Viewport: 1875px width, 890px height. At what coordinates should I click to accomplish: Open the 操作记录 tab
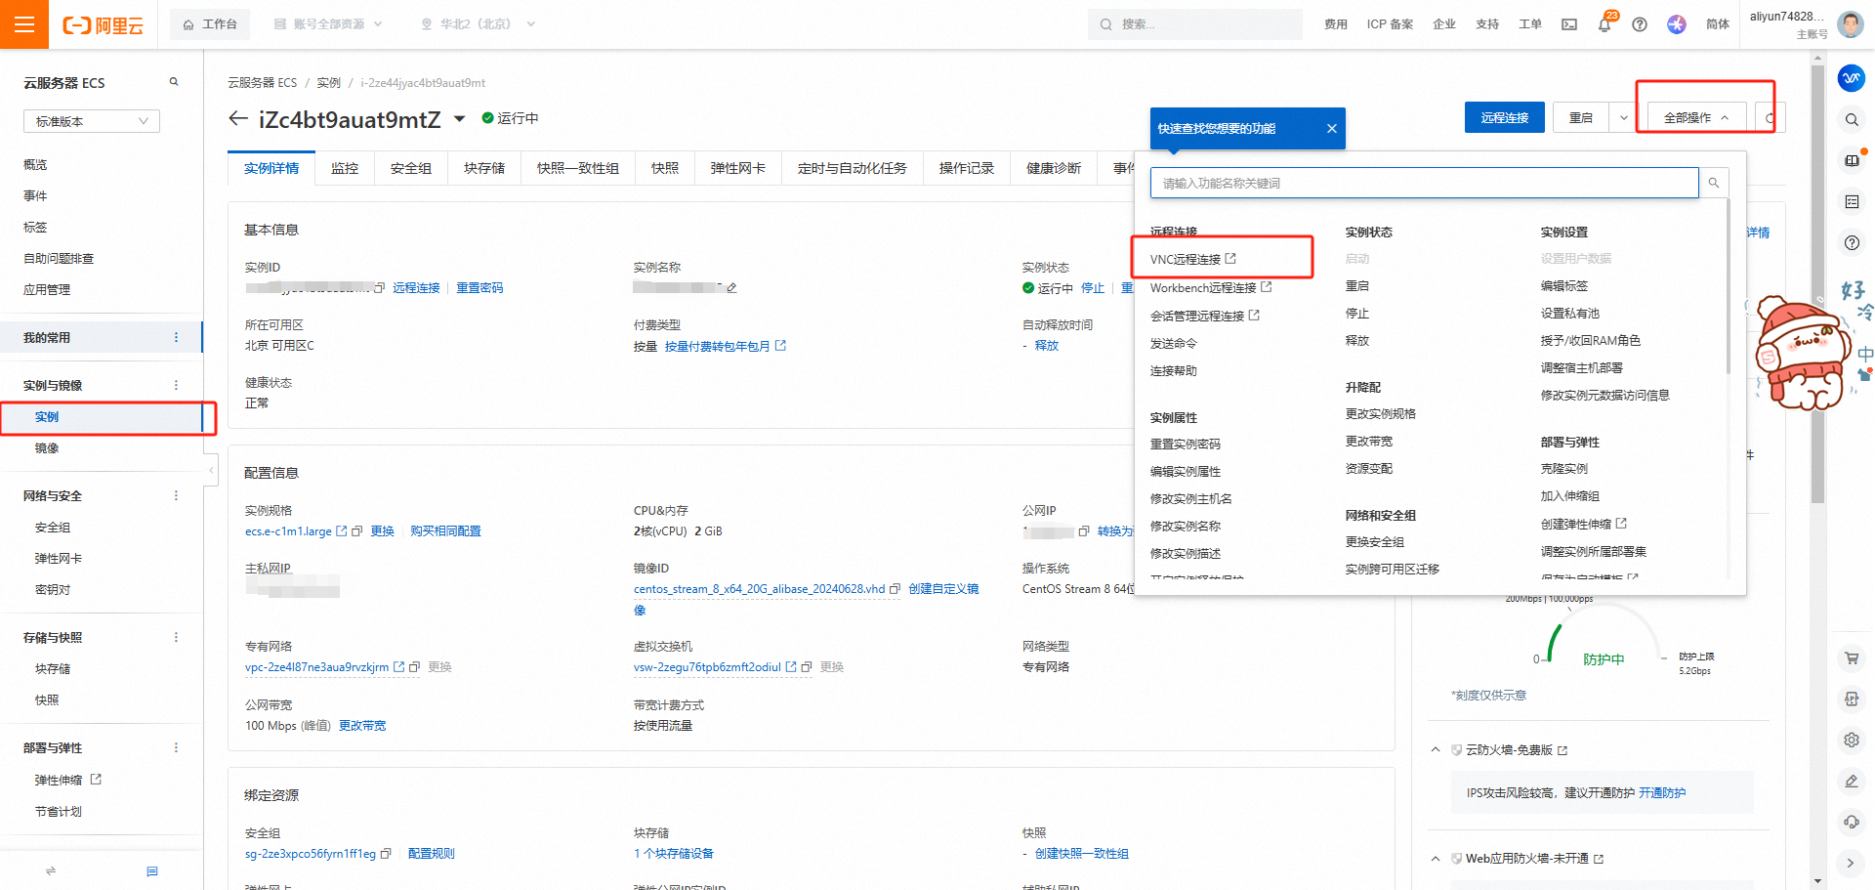(967, 168)
